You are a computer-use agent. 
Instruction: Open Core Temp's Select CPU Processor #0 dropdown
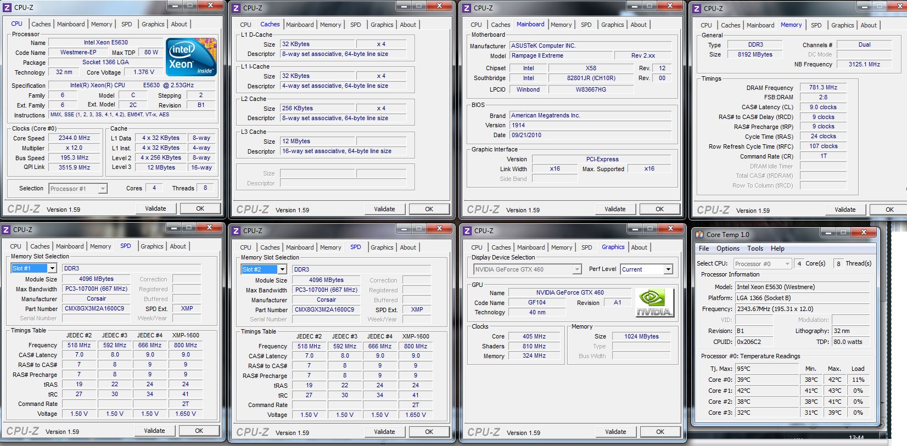pyautogui.click(x=787, y=264)
